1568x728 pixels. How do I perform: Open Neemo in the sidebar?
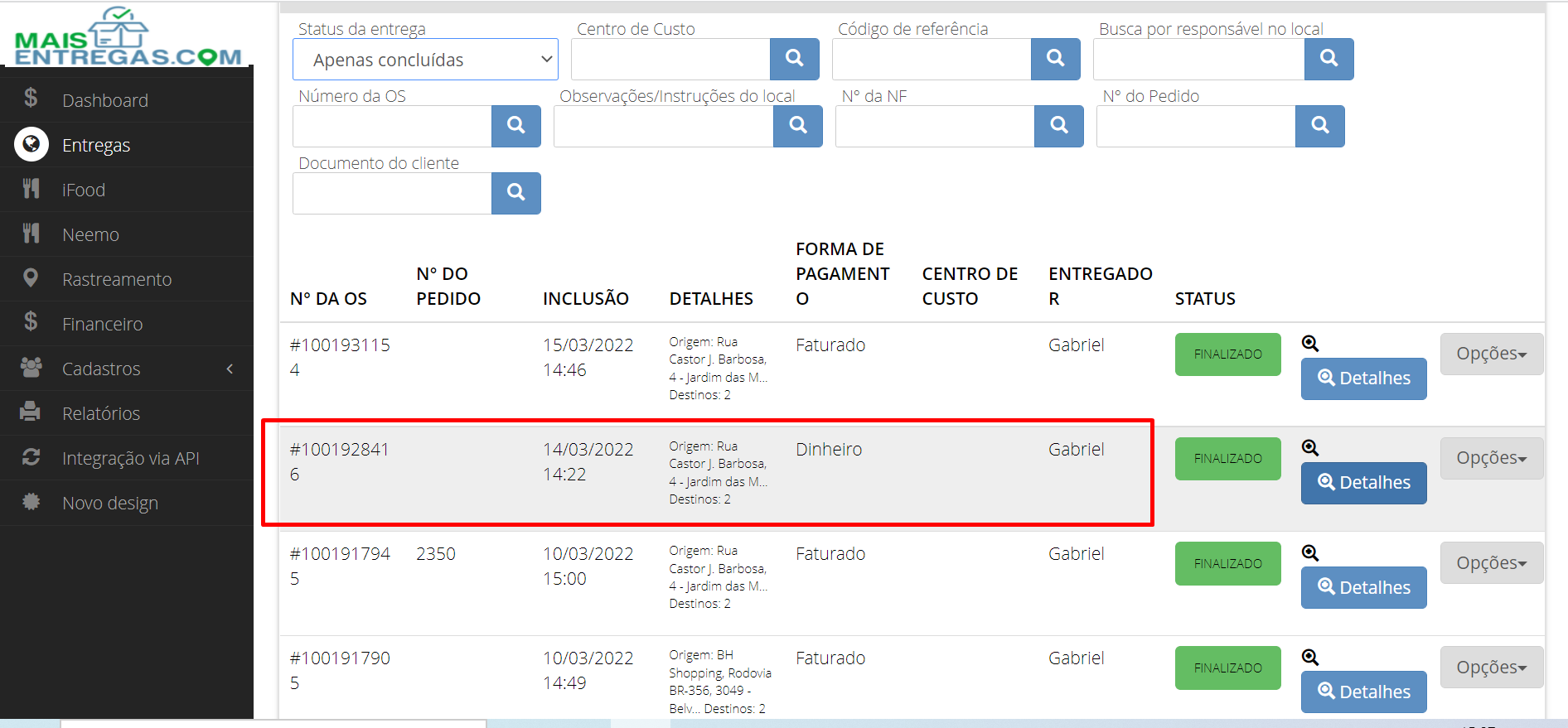point(127,234)
